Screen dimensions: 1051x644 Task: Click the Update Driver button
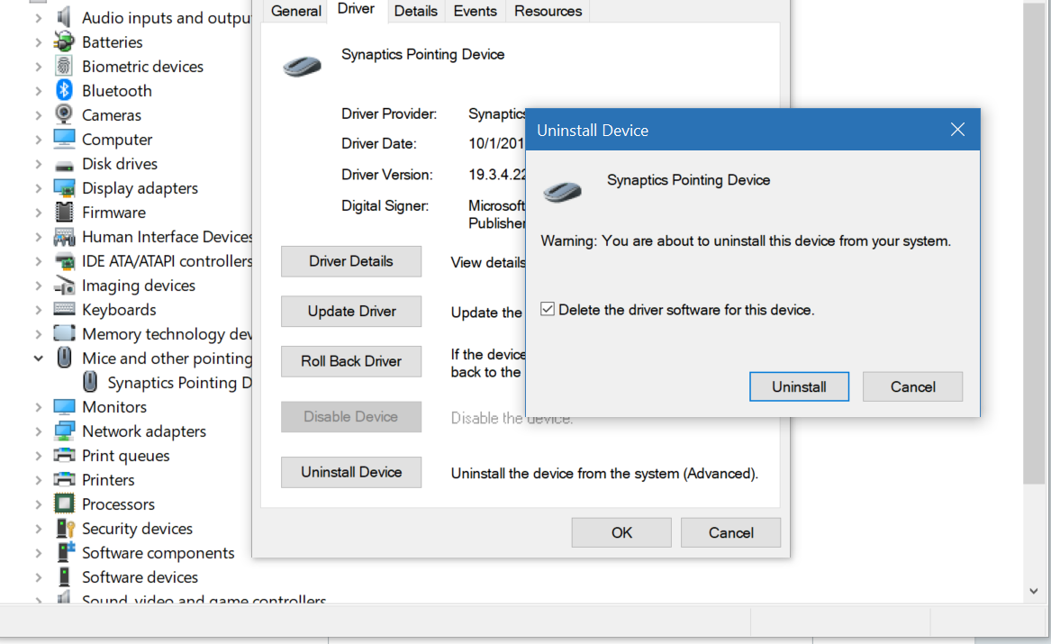click(x=351, y=311)
